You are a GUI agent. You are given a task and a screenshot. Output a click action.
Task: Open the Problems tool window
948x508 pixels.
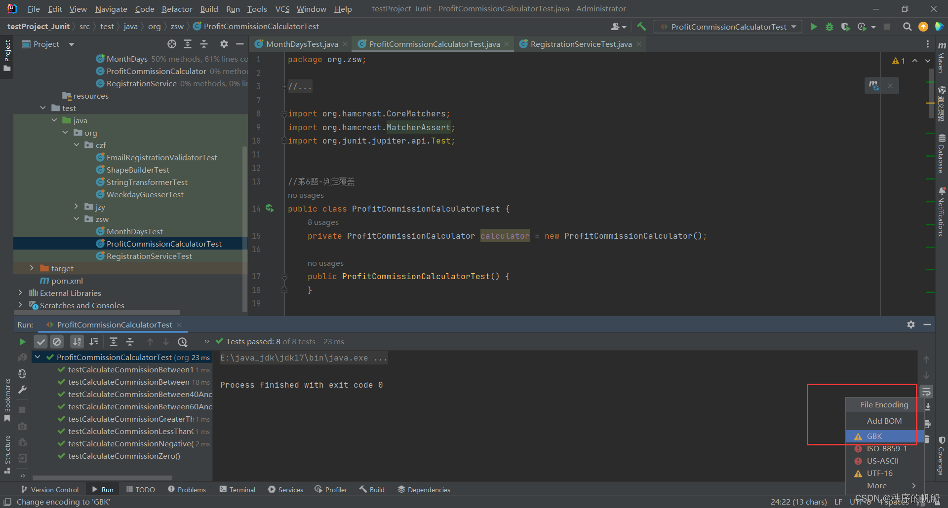187,489
